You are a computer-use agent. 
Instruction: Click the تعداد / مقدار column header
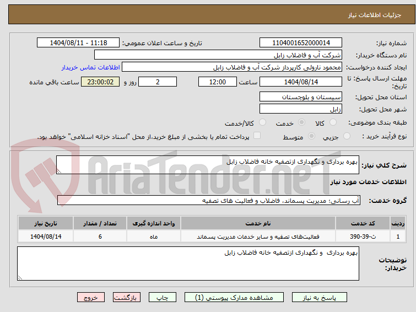click(100, 223)
